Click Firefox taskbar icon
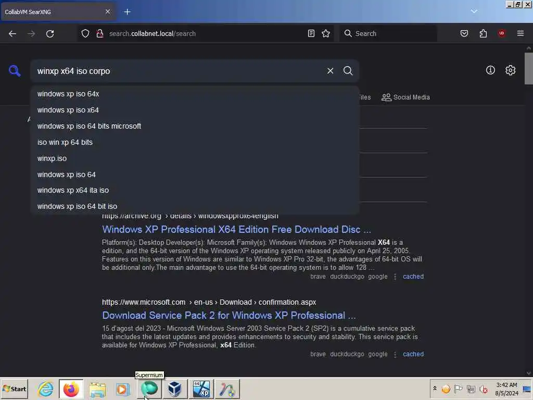This screenshot has width=533, height=400. (71, 389)
